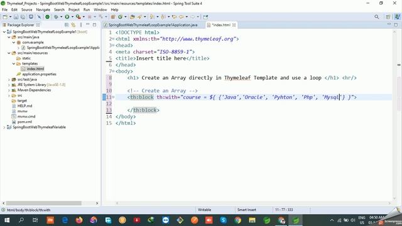This screenshot has height=226, width=402.
Task: Open the Run configurations dropdown arrow
Action: click(72, 17)
